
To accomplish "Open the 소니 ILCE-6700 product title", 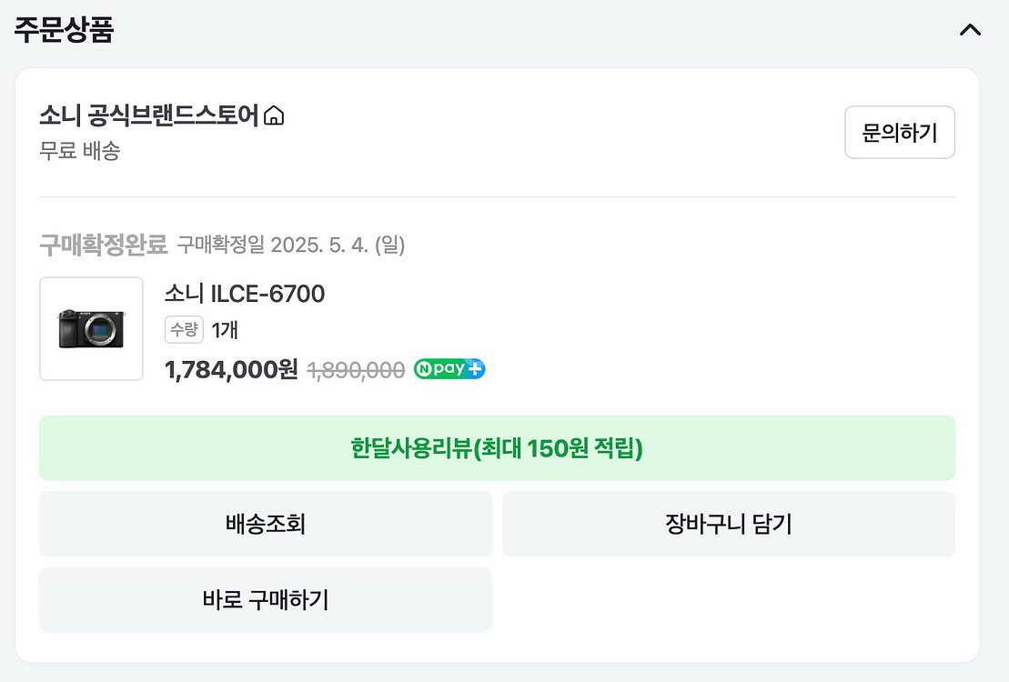I will click(245, 294).
